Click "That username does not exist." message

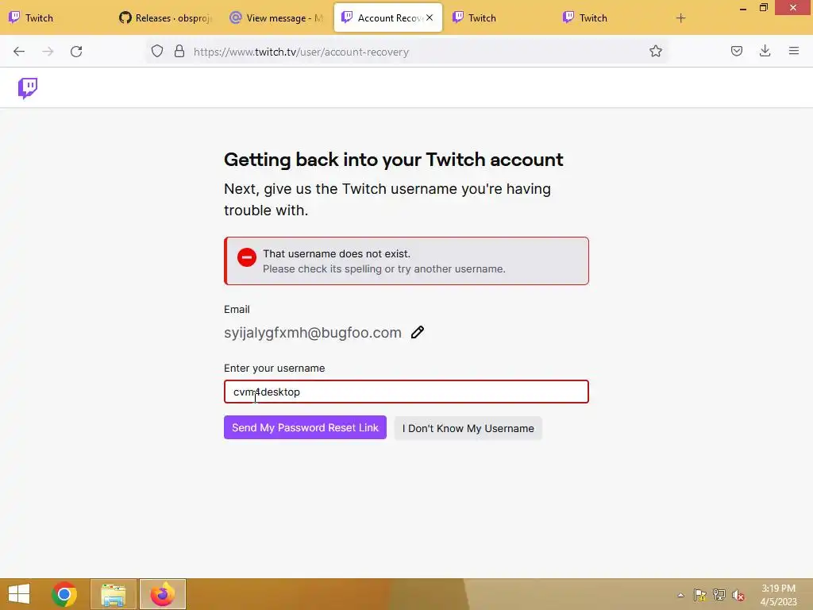pyautogui.click(x=337, y=253)
